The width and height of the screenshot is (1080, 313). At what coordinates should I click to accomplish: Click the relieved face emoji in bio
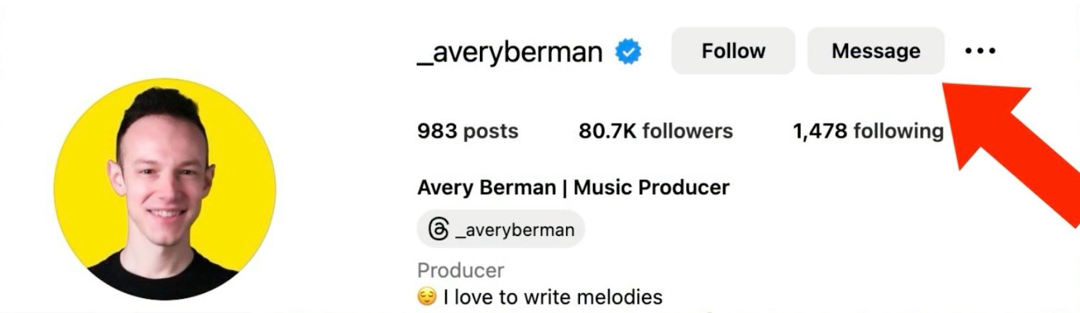point(427,297)
